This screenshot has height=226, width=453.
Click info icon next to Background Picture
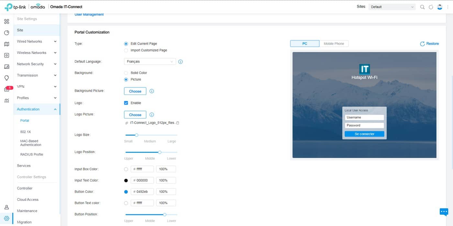152,91
